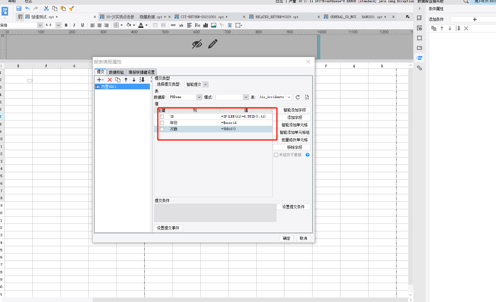The height and width of the screenshot is (302, 496).
Task: Click the align left icon
Action: tap(93, 25)
